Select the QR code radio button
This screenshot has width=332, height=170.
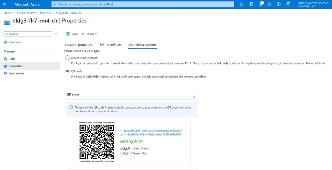point(67,71)
